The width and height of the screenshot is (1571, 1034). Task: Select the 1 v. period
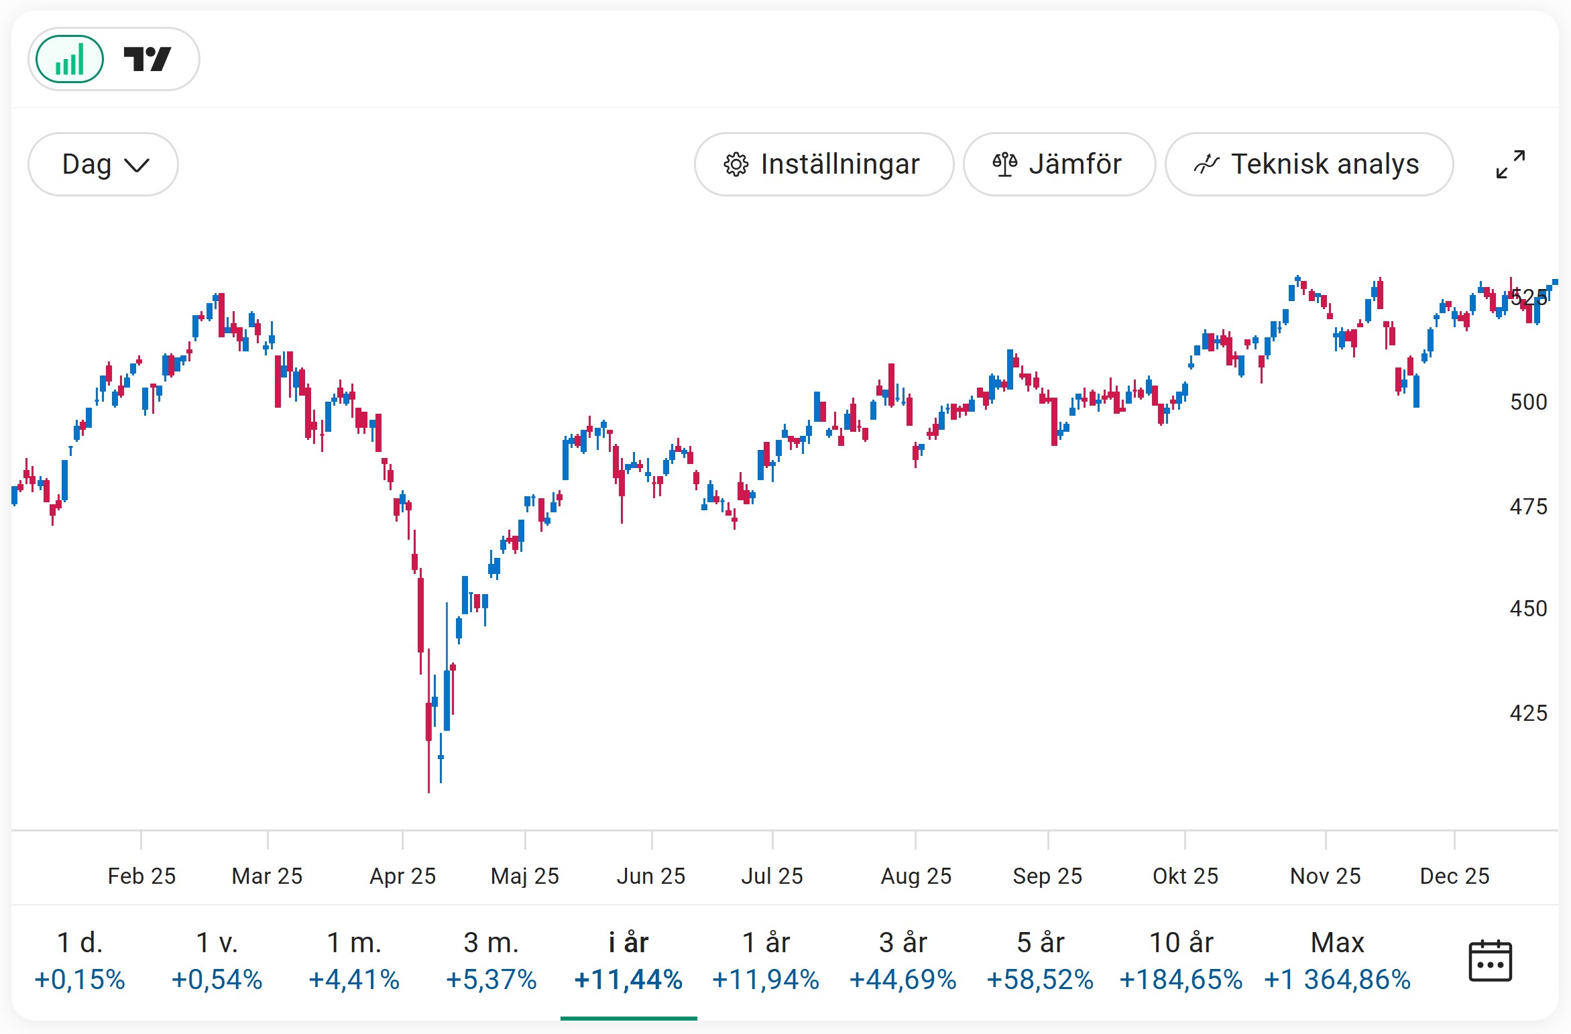(x=217, y=960)
